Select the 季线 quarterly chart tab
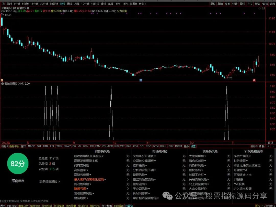The width and height of the screenshot is (276, 207). (103, 4)
